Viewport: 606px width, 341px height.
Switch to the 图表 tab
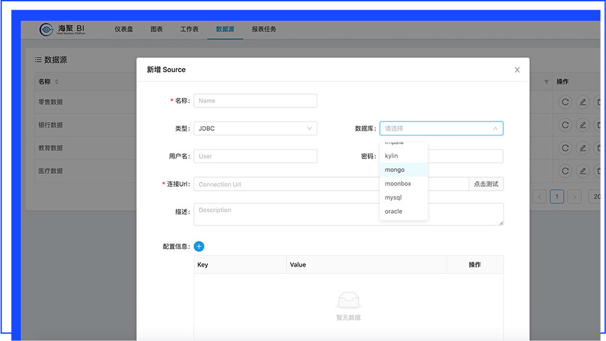(x=157, y=30)
